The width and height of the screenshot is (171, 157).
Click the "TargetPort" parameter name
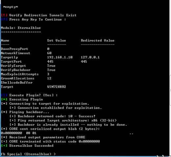(x=11, y=61)
